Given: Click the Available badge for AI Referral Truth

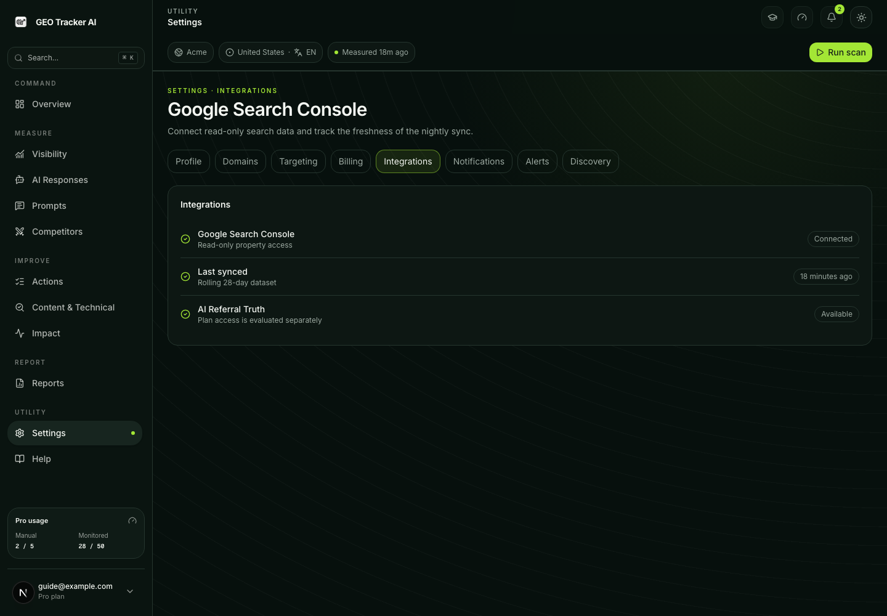Looking at the screenshot, I should tap(836, 314).
